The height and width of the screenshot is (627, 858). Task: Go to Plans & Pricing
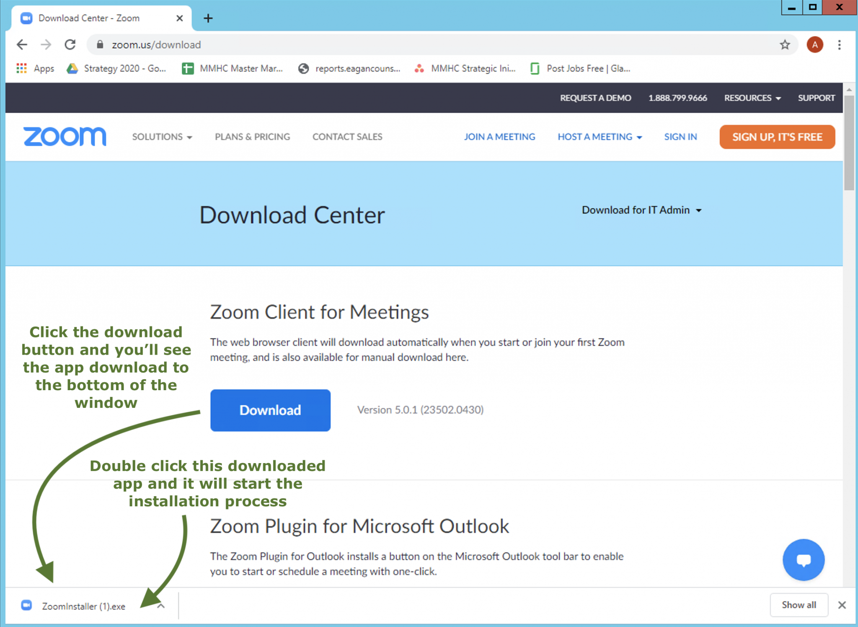pos(252,137)
